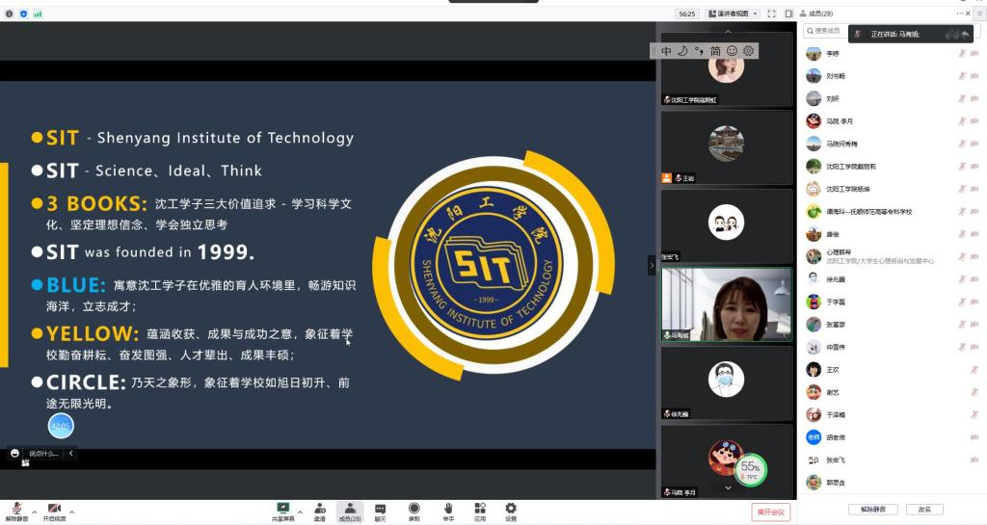Image resolution: width=987 pixels, height=525 pixels.
Task: Click camera icon on 刘书略 row
Action: [974, 76]
